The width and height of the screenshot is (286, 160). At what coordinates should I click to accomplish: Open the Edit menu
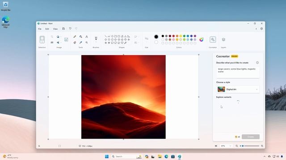(x=47, y=29)
